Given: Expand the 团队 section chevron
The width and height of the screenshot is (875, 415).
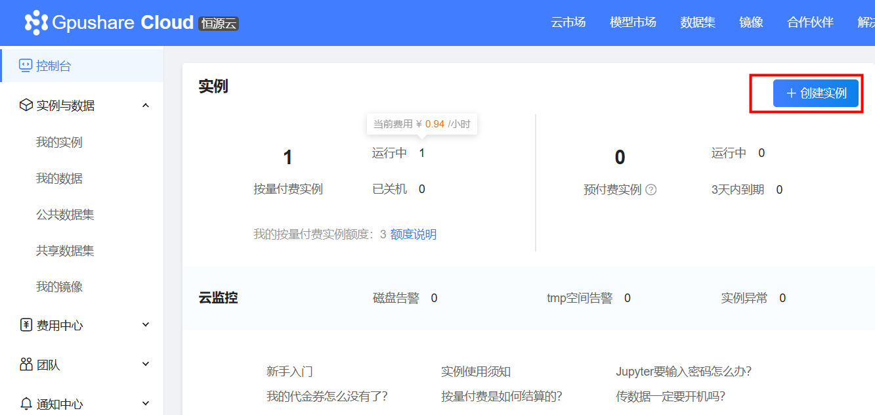Looking at the screenshot, I should [146, 364].
